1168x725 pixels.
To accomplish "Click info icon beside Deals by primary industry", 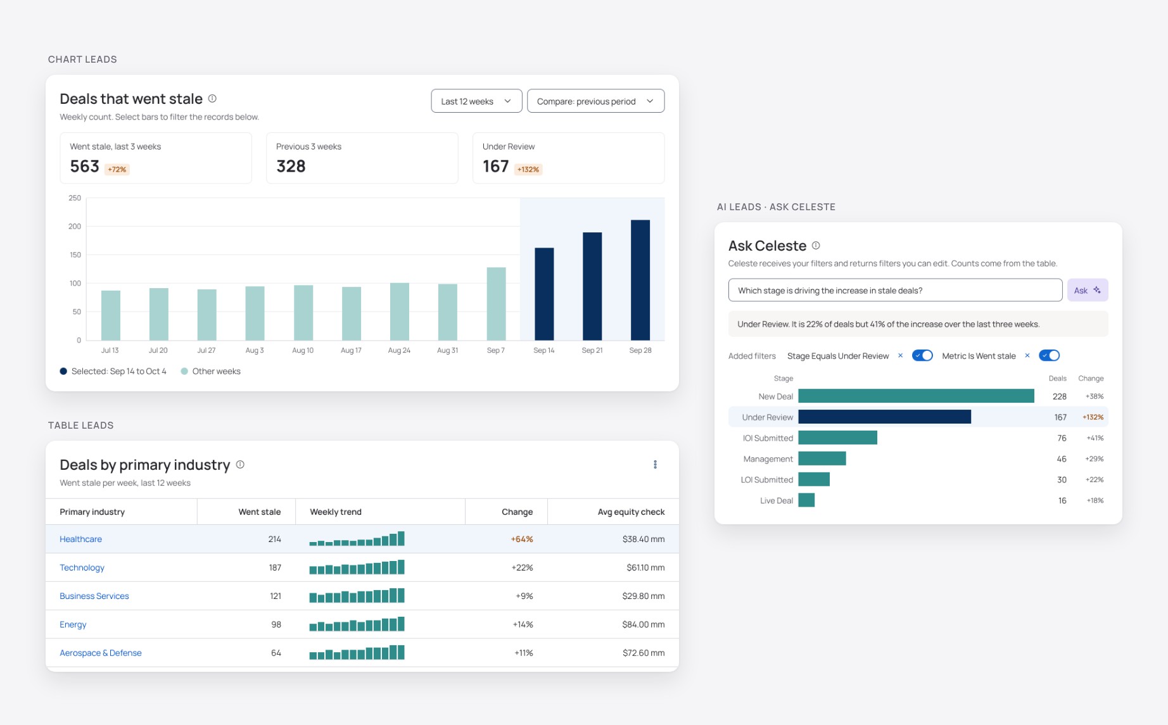I will (240, 465).
